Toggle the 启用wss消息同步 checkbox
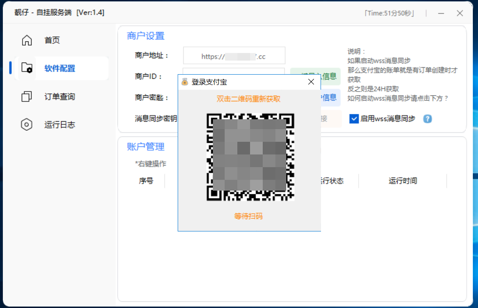The image size is (478, 308). [x=354, y=119]
